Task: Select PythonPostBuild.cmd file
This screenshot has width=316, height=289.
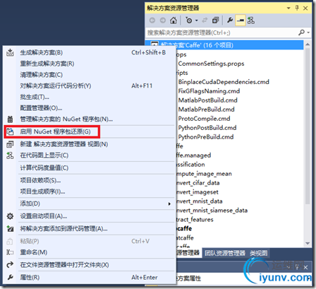Action: (x=207, y=128)
